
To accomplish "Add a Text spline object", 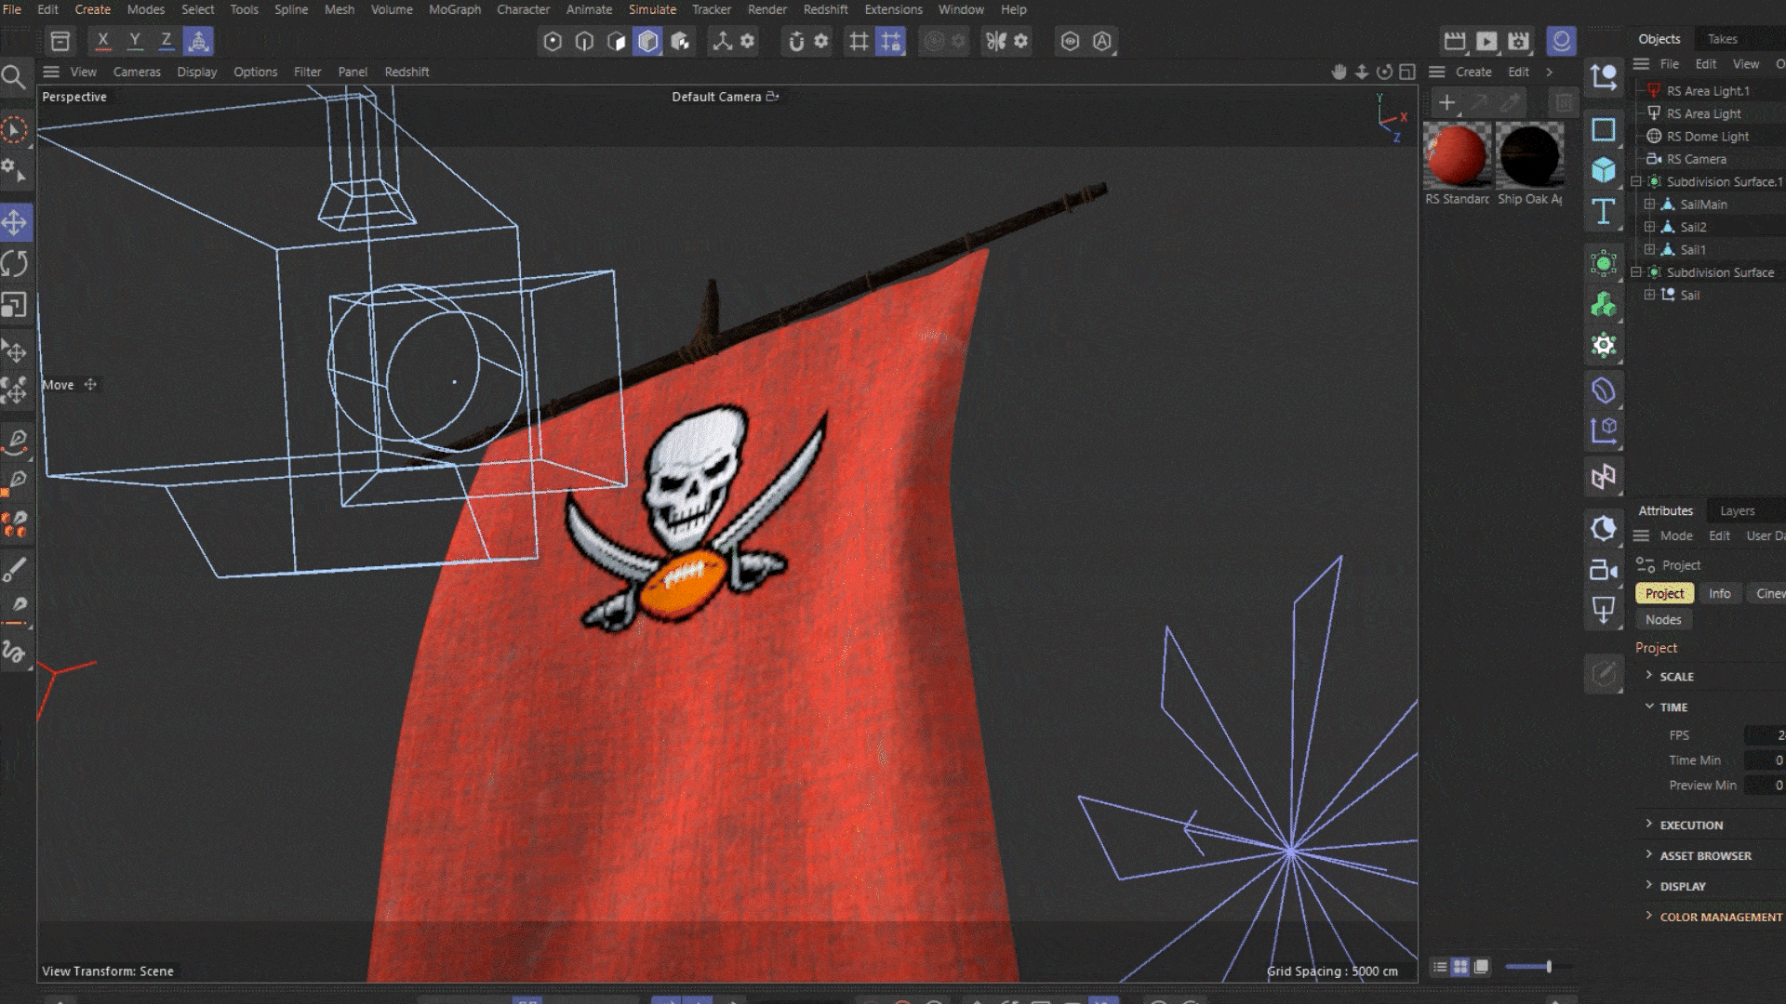I will [1604, 212].
